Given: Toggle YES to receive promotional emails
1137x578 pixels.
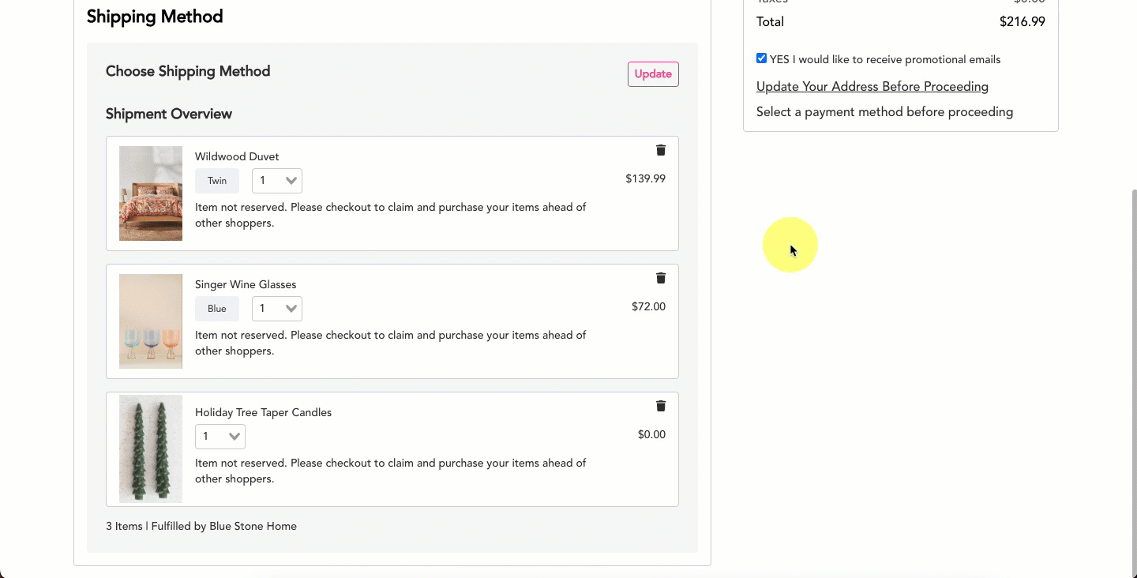Looking at the screenshot, I should (761, 58).
